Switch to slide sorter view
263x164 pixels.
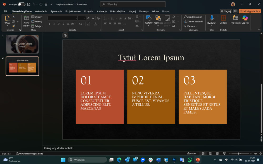click(x=210, y=154)
